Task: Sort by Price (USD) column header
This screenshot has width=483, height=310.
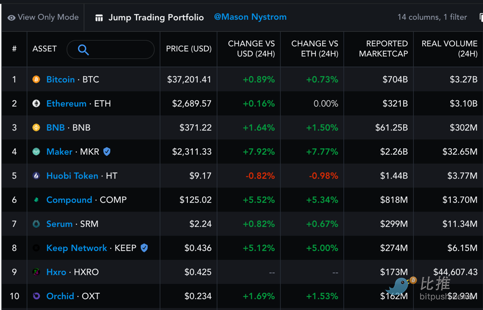Action: (x=189, y=49)
